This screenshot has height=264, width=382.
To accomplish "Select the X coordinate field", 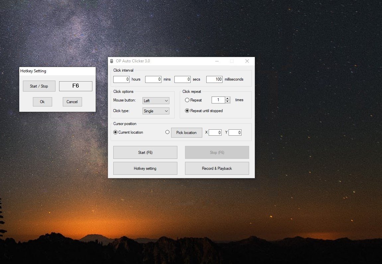I will [215, 133].
